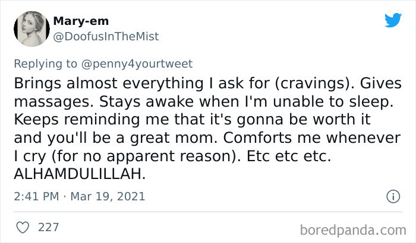
Task: Click the "Stays awake" phrase
Action: tap(146, 102)
